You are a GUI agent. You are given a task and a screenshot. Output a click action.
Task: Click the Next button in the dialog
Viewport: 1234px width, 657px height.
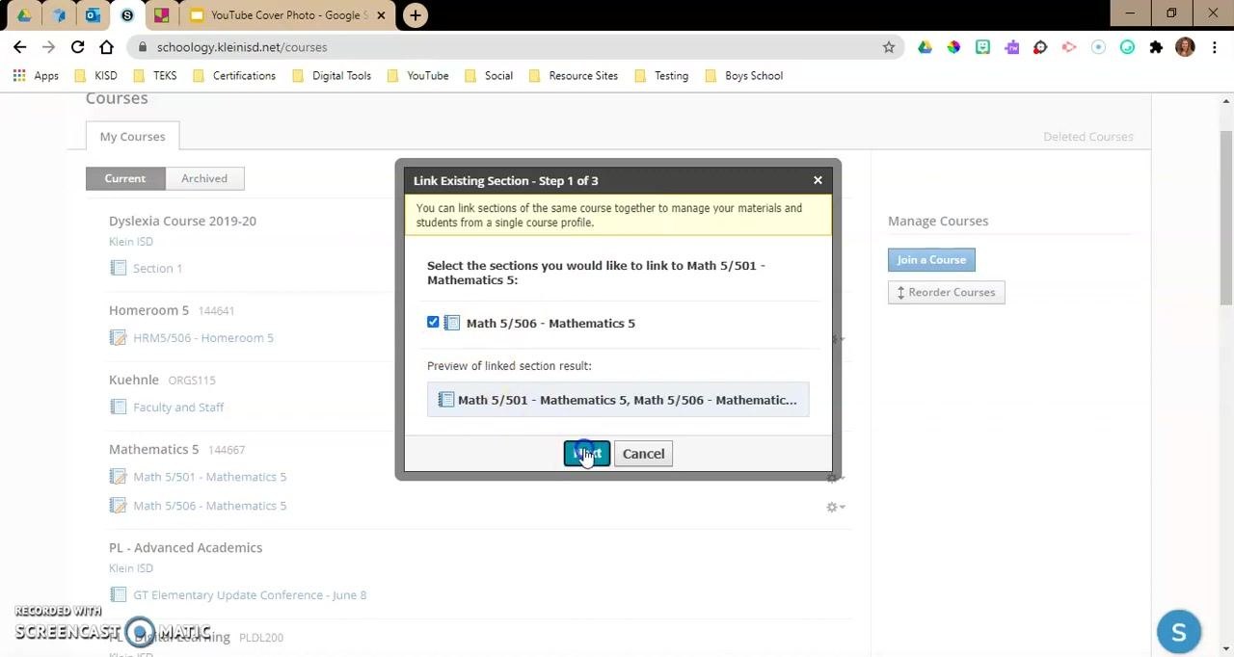[x=587, y=454]
